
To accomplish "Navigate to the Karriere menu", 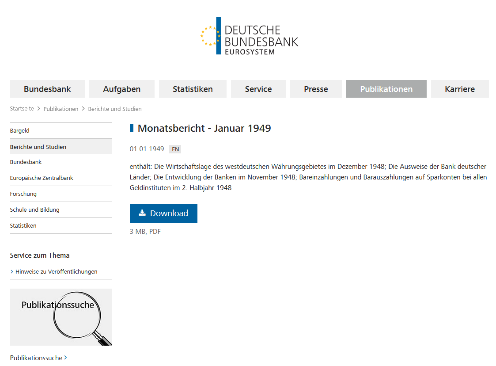I will tap(460, 89).
